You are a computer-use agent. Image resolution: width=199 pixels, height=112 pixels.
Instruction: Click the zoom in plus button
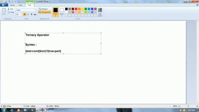point(197,106)
